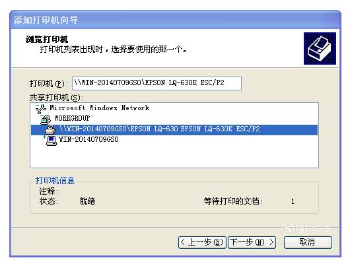Click into the 打印机(P) path input field
This screenshot has width=348, height=260.
(157, 83)
